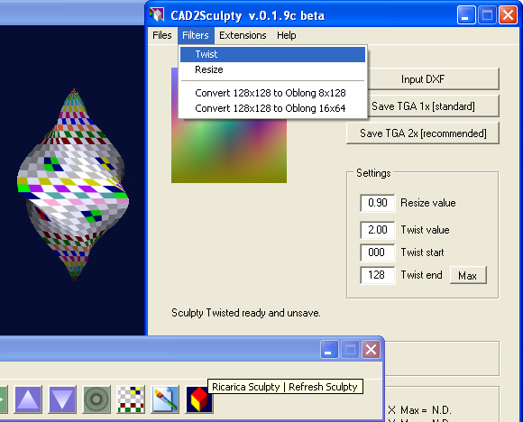Screen dimensions: 523x422
Task: Click the 'Twist start' label
Action: click(x=422, y=252)
